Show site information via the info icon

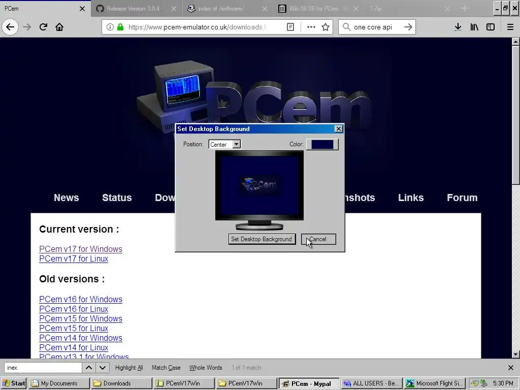point(110,27)
